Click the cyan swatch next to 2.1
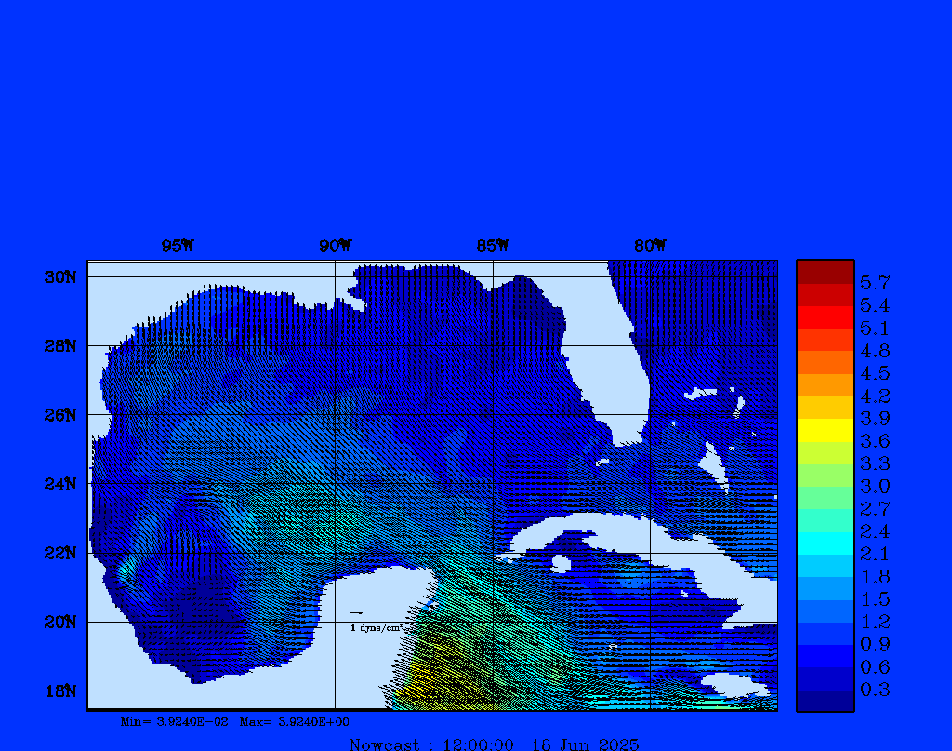 pos(825,543)
